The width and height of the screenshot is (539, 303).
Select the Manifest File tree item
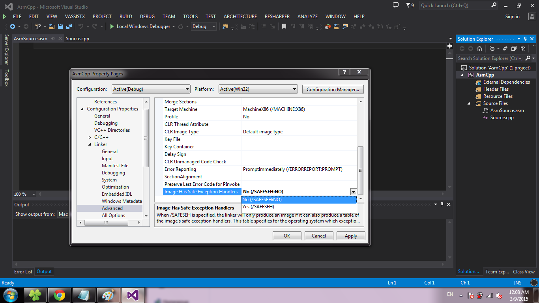click(115, 166)
